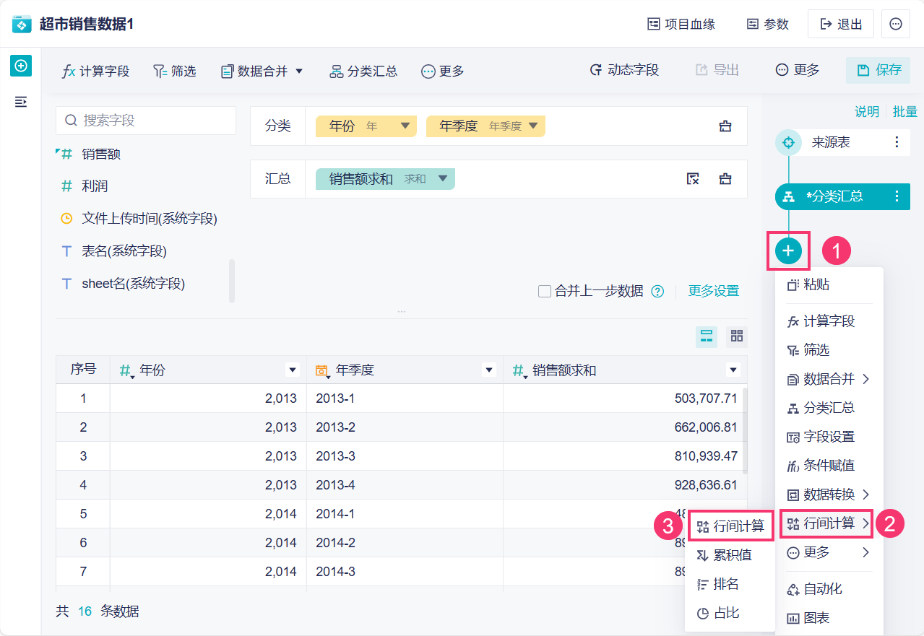
Task: Open the 年季度 column header dropdown
Action: 489,370
